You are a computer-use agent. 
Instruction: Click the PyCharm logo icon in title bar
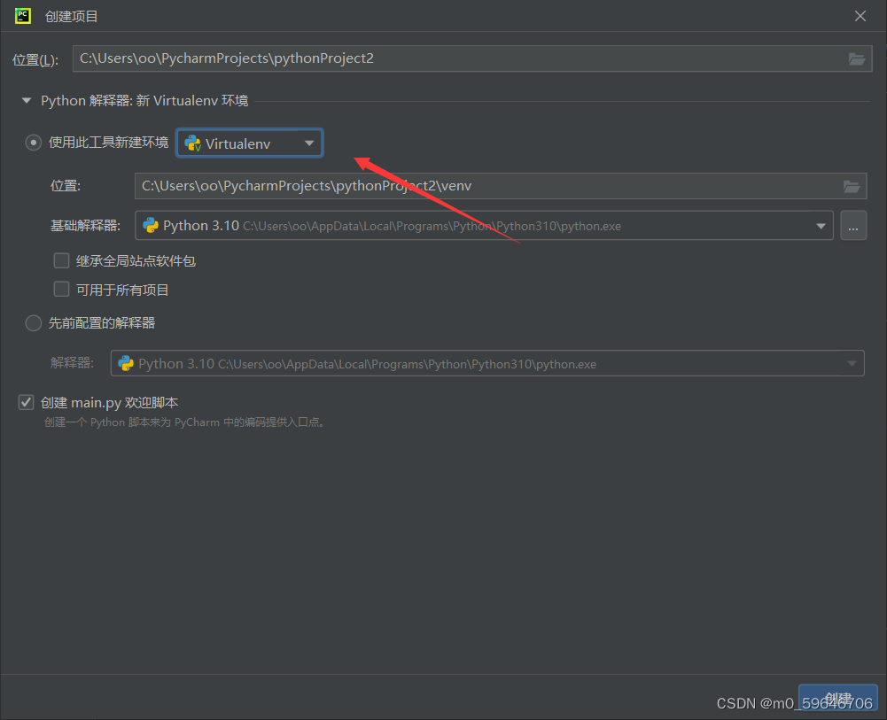[23, 16]
